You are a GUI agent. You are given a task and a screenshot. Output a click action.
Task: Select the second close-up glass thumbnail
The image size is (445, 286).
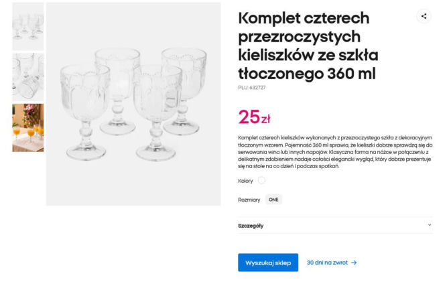(x=27, y=76)
